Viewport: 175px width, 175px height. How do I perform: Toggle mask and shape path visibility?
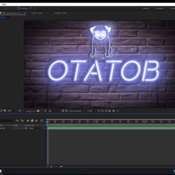point(23,111)
